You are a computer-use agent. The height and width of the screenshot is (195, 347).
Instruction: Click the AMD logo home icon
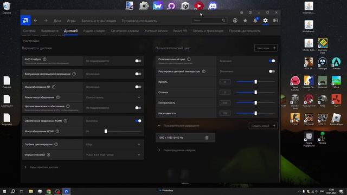click(x=25, y=21)
